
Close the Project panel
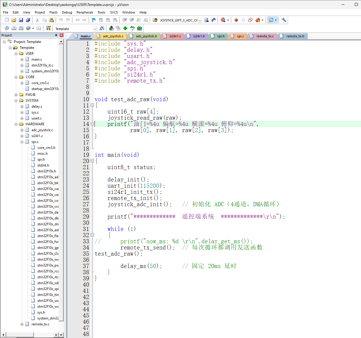point(62,35)
